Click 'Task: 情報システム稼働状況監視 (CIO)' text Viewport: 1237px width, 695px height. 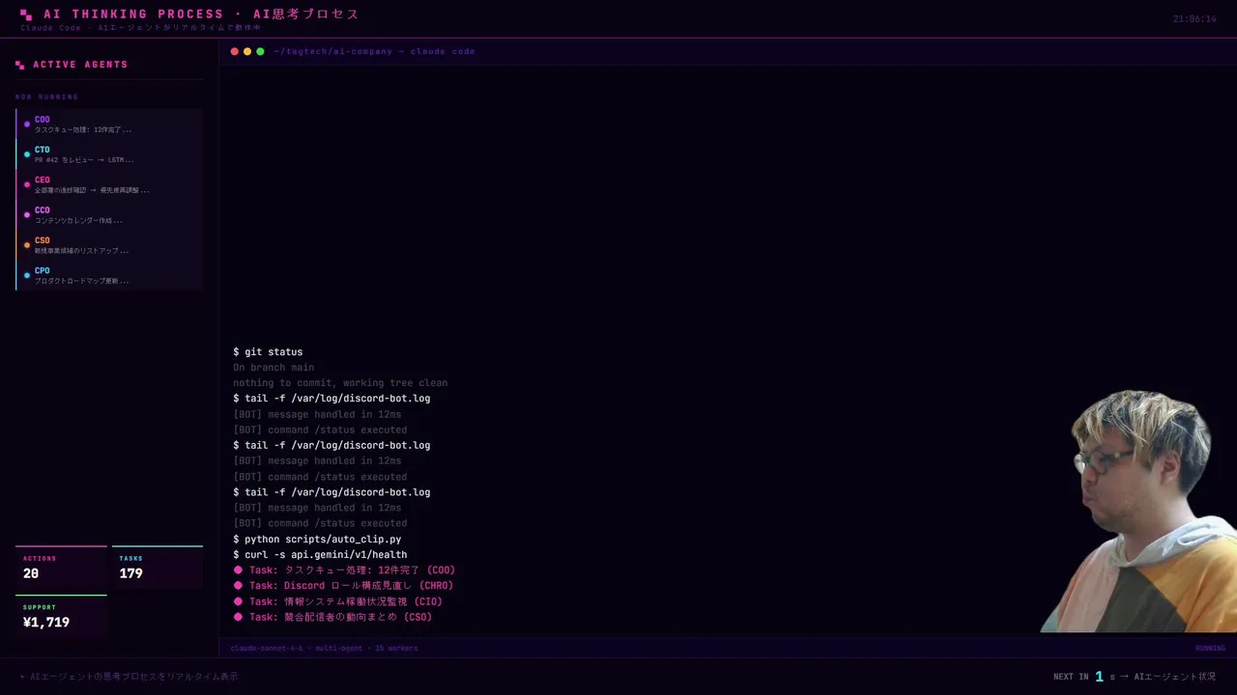pos(346,601)
